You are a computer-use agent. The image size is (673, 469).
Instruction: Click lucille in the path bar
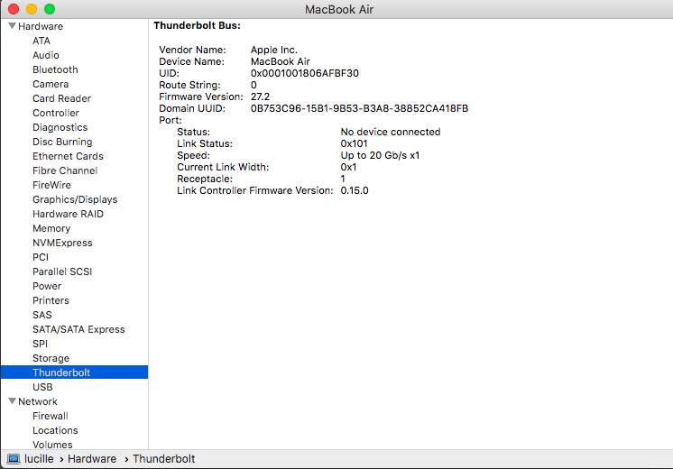(x=39, y=459)
